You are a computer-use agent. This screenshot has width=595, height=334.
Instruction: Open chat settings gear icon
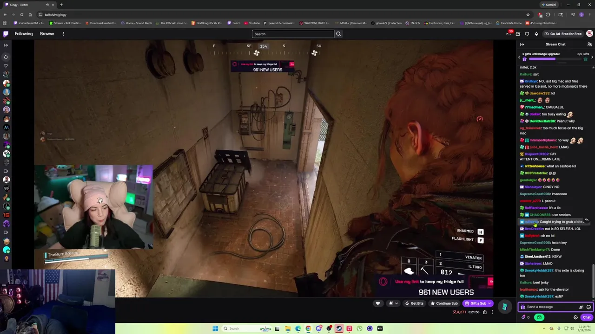pyautogui.click(x=575, y=317)
